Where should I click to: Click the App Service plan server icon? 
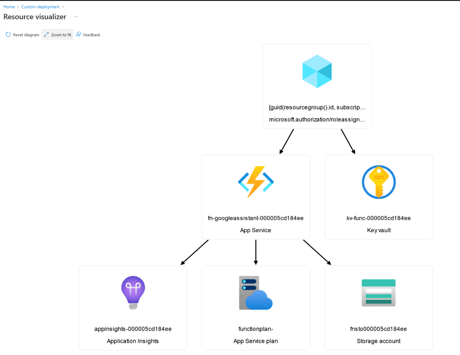pyautogui.click(x=256, y=293)
